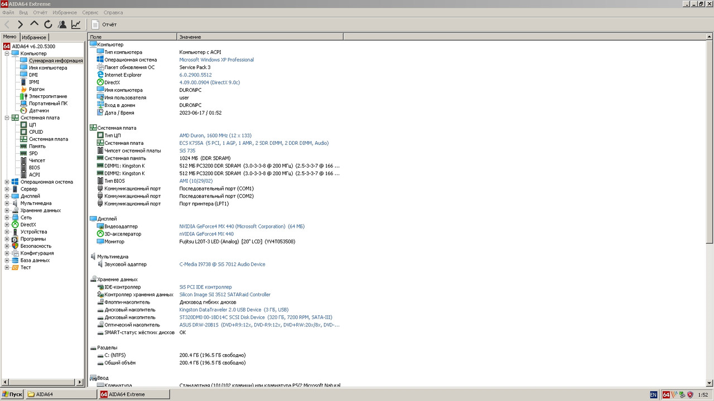The width and height of the screenshot is (714, 401).
Task: Expand the Хранение данных tree node
Action: pyautogui.click(x=7, y=211)
